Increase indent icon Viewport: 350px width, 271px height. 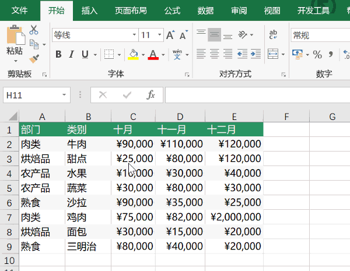coord(256,54)
